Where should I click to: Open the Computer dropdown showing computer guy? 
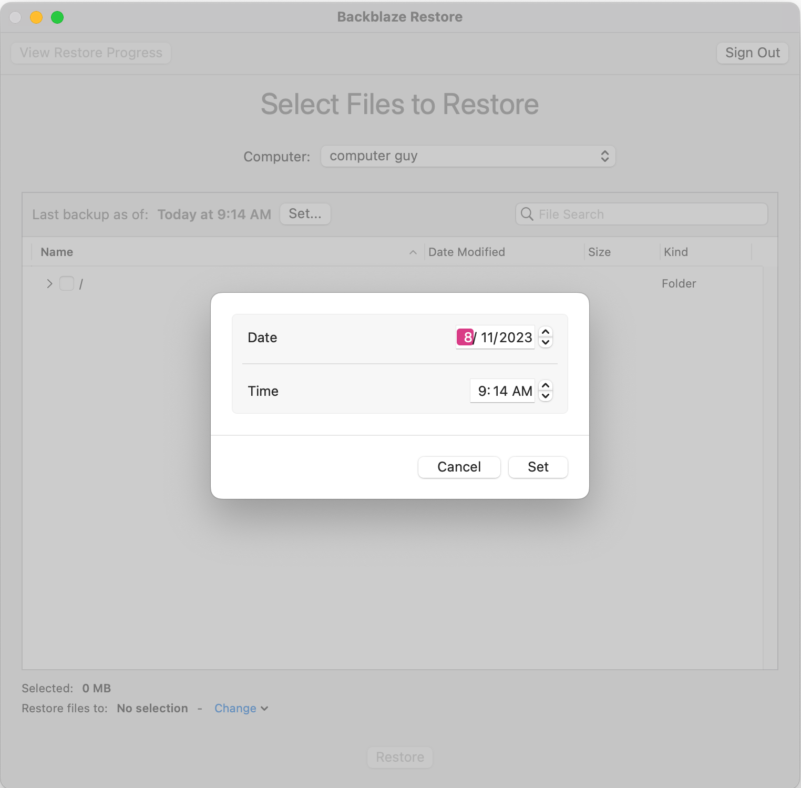(x=468, y=156)
